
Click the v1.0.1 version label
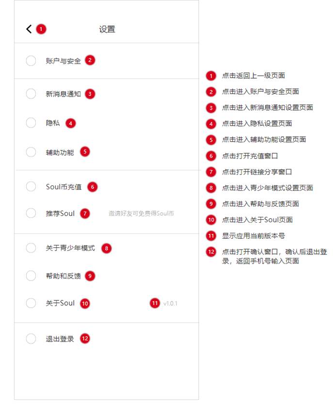[171, 304]
